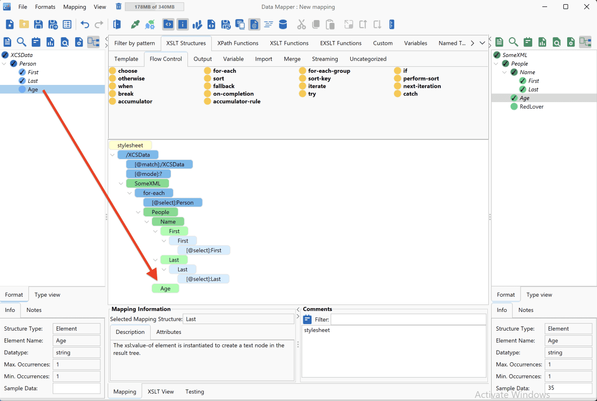Viewport: 597px width, 401px height.
Task: Toggle the code brackets view button
Action: pyautogui.click(x=168, y=24)
